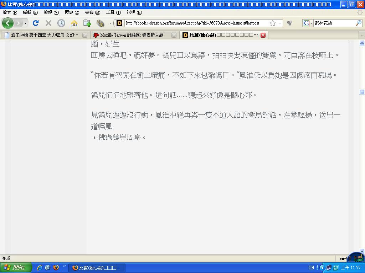Go to the Home page icon
Viewport: 365px width, 273px height.
click(x=74, y=23)
